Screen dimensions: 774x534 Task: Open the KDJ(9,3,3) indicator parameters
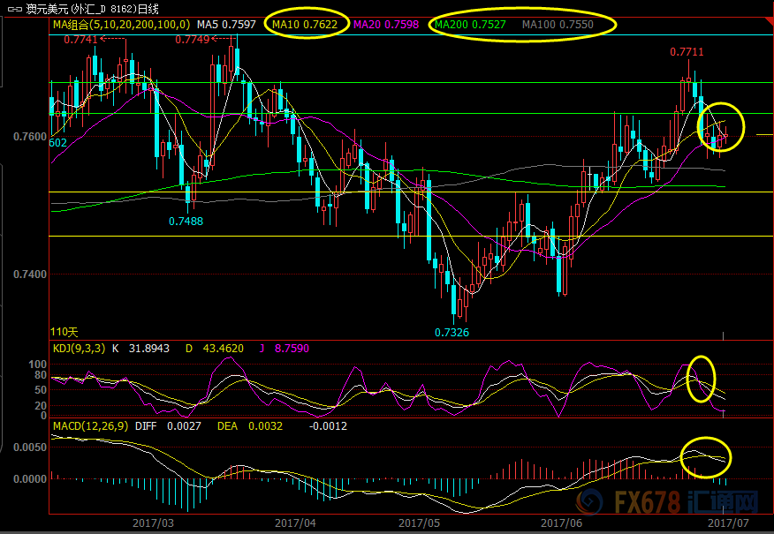click(x=78, y=350)
